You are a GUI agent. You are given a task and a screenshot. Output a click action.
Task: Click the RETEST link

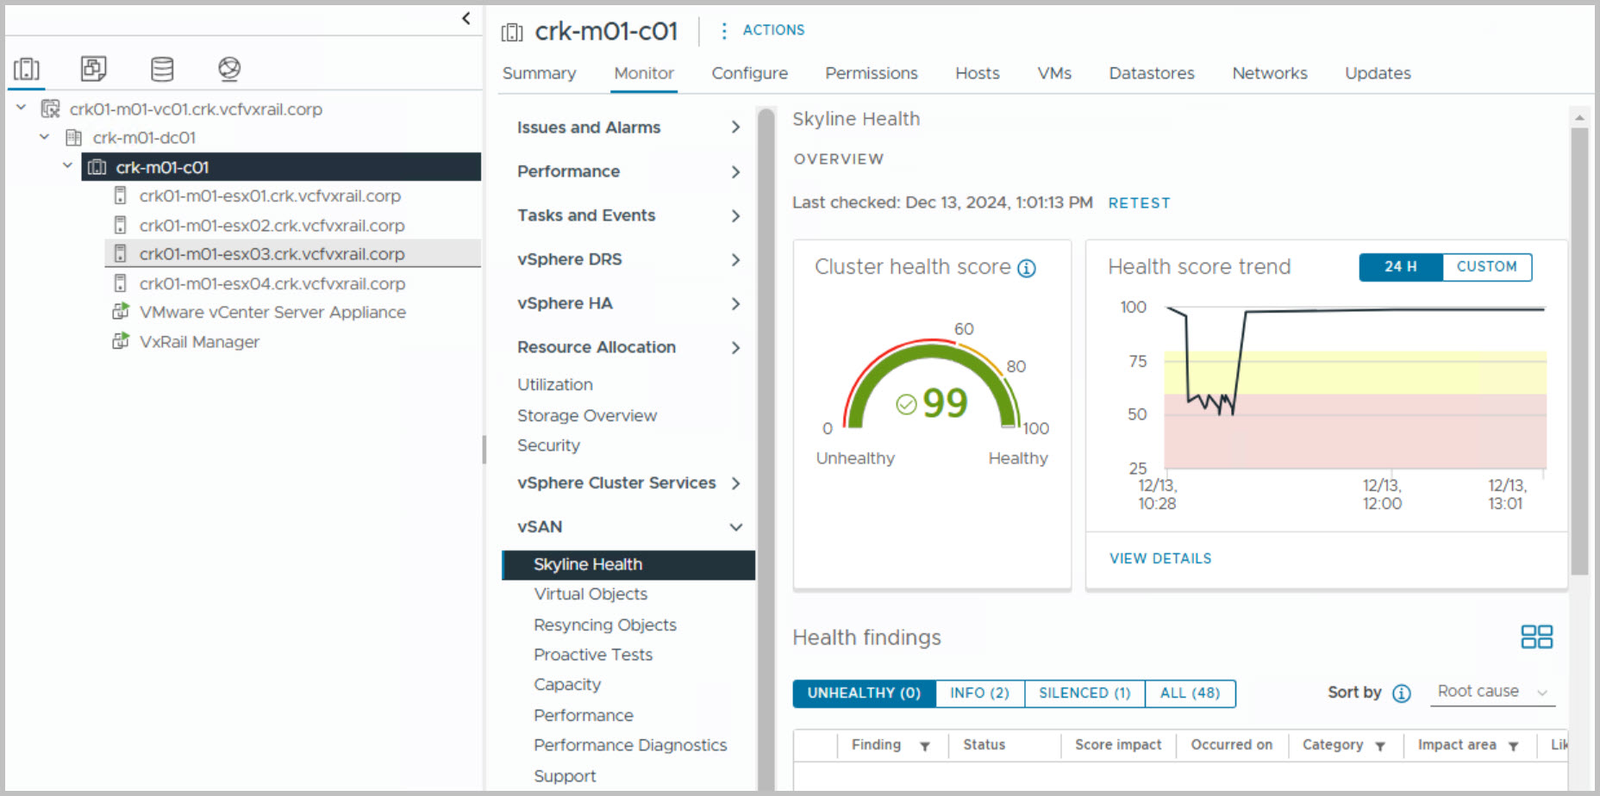click(1139, 203)
